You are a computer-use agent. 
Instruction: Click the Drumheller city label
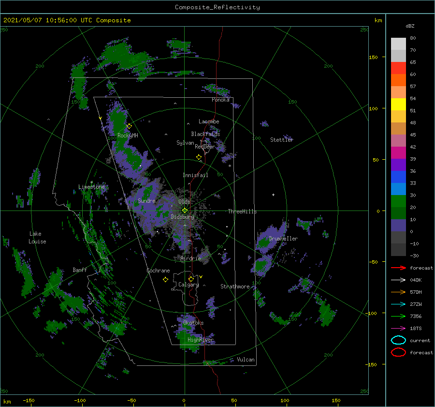[x=283, y=239]
